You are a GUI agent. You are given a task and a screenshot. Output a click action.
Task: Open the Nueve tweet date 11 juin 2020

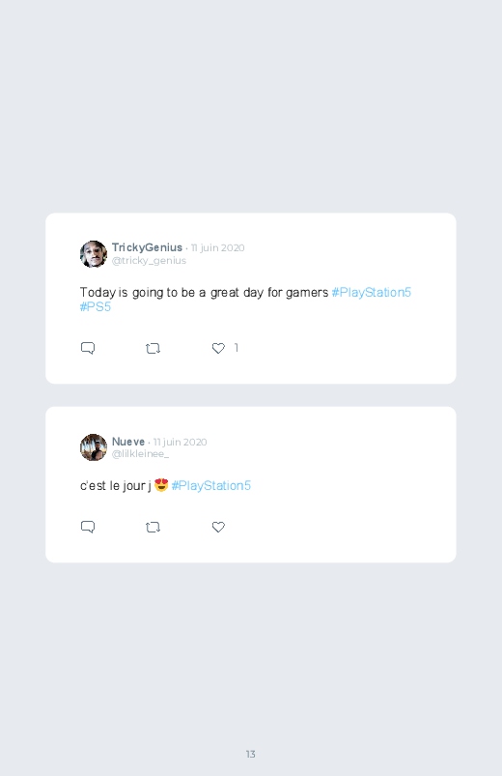[x=180, y=442]
